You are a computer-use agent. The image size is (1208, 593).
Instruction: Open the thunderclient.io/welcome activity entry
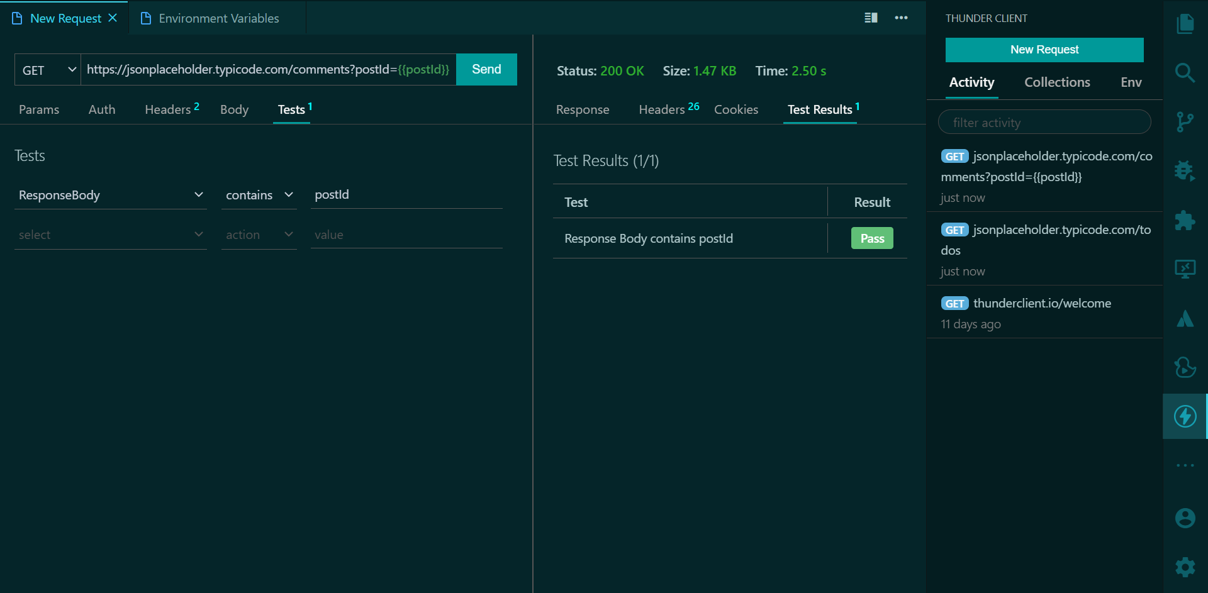click(1044, 313)
